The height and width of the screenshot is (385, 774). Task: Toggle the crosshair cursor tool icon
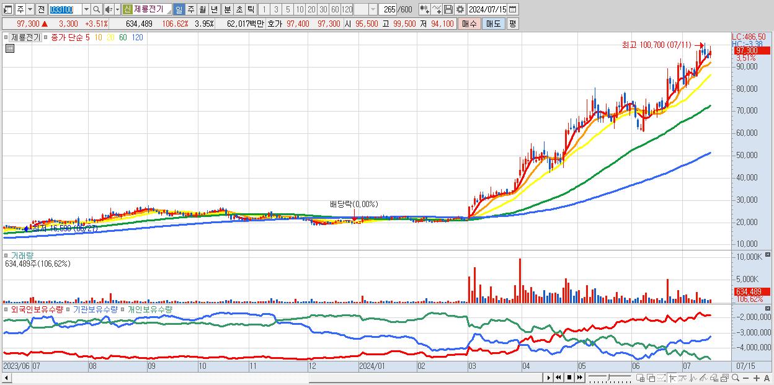pyautogui.click(x=672, y=378)
